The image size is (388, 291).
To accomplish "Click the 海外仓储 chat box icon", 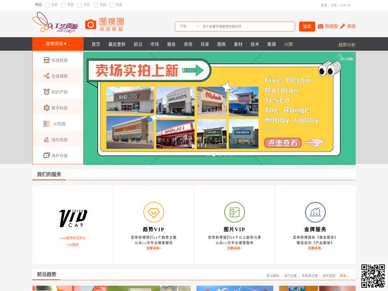I will (x=46, y=155).
